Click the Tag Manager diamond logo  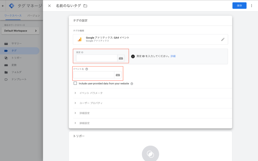(12, 6)
